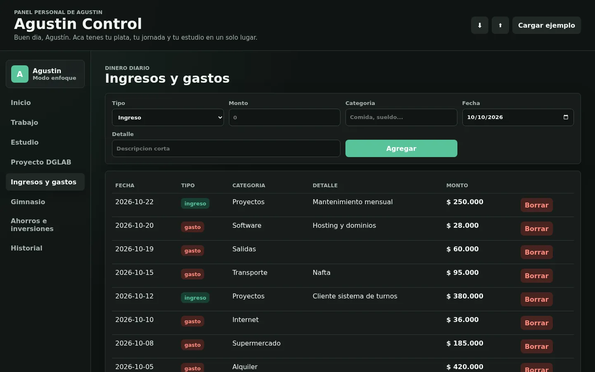This screenshot has height=372, width=595.
Task: Open Ahorros e inversiones section
Action: pyautogui.click(x=45, y=225)
